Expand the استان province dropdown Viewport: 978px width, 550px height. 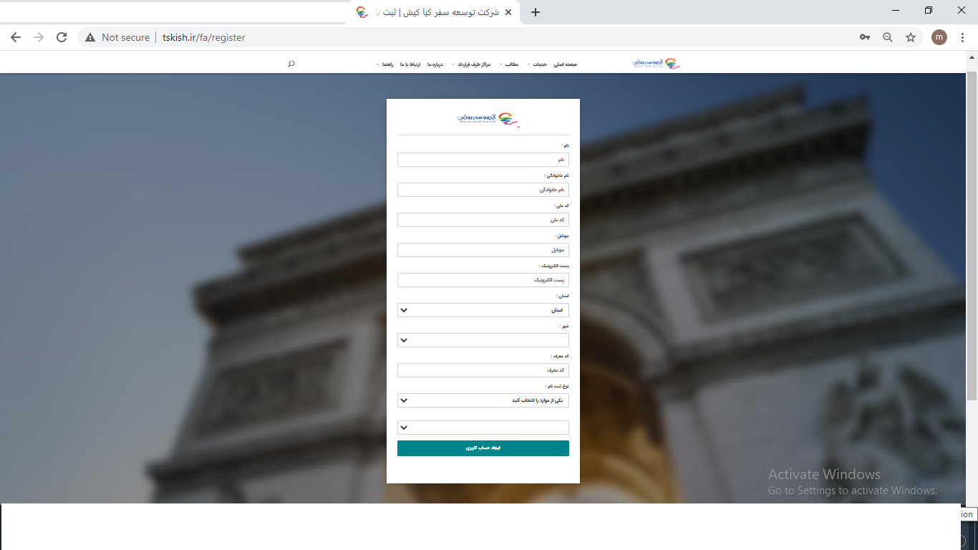click(x=483, y=310)
